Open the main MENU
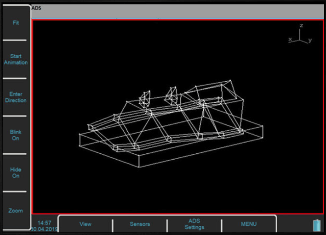Screen dimensions: 326x235 (249, 224)
